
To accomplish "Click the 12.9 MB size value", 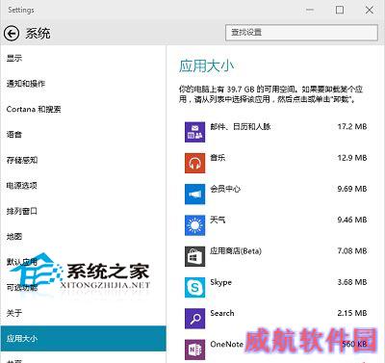I will (x=352, y=158).
